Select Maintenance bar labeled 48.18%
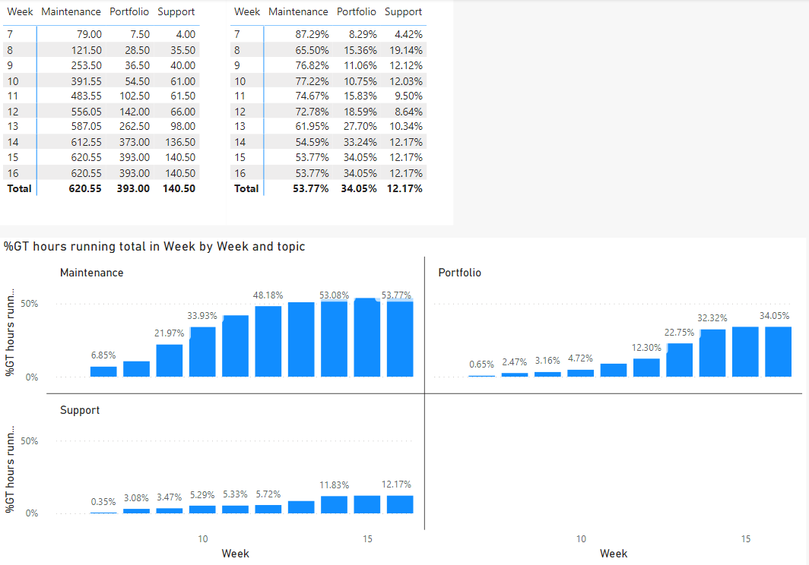809x565 pixels. (x=268, y=341)
